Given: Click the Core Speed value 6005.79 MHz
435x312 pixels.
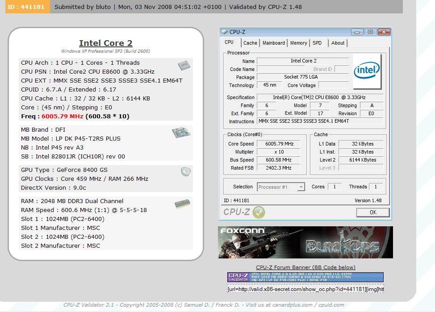Looking at the screenshot, I should coord(279,144).
